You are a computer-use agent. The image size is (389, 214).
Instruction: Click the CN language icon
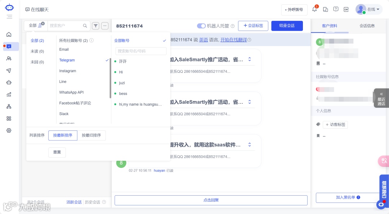(x=346, y=9)
